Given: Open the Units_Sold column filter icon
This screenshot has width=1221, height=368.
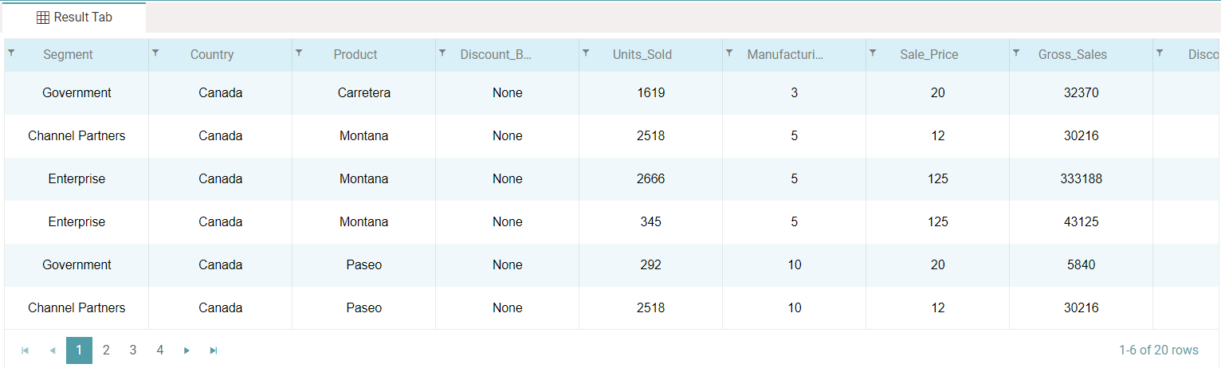Looking at the screenshot, I should pos(586,53).
